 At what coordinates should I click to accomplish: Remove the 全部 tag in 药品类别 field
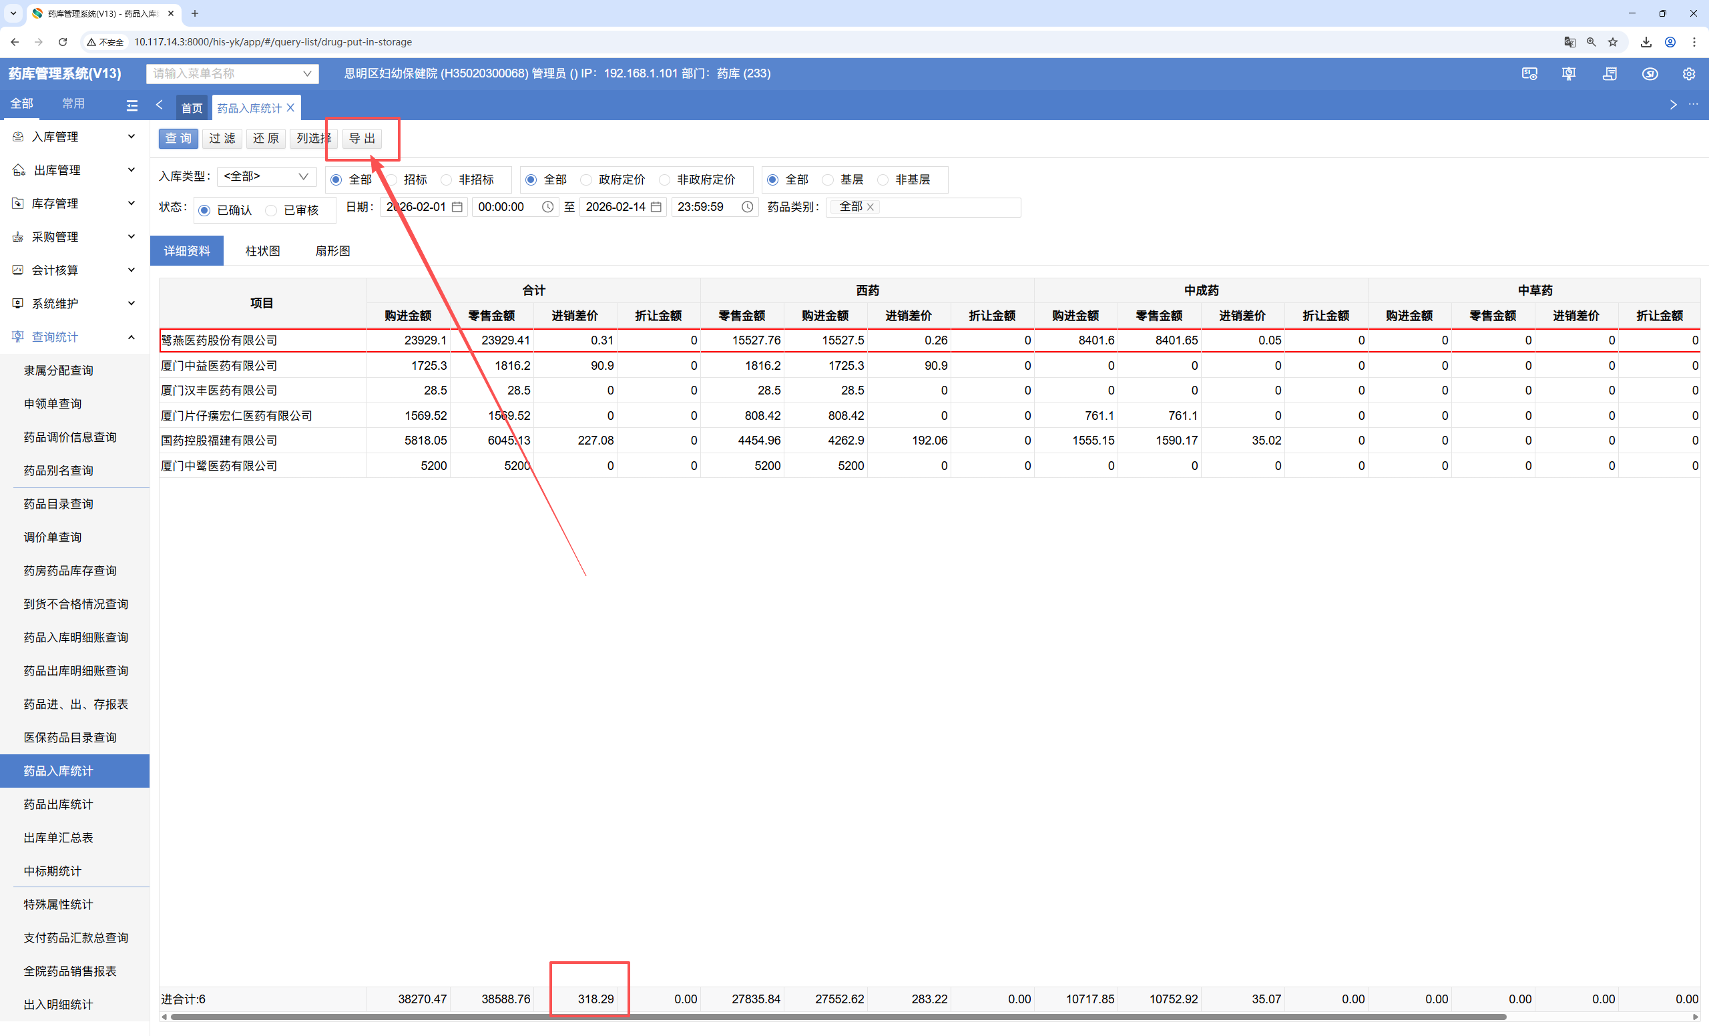click(871, 207)
